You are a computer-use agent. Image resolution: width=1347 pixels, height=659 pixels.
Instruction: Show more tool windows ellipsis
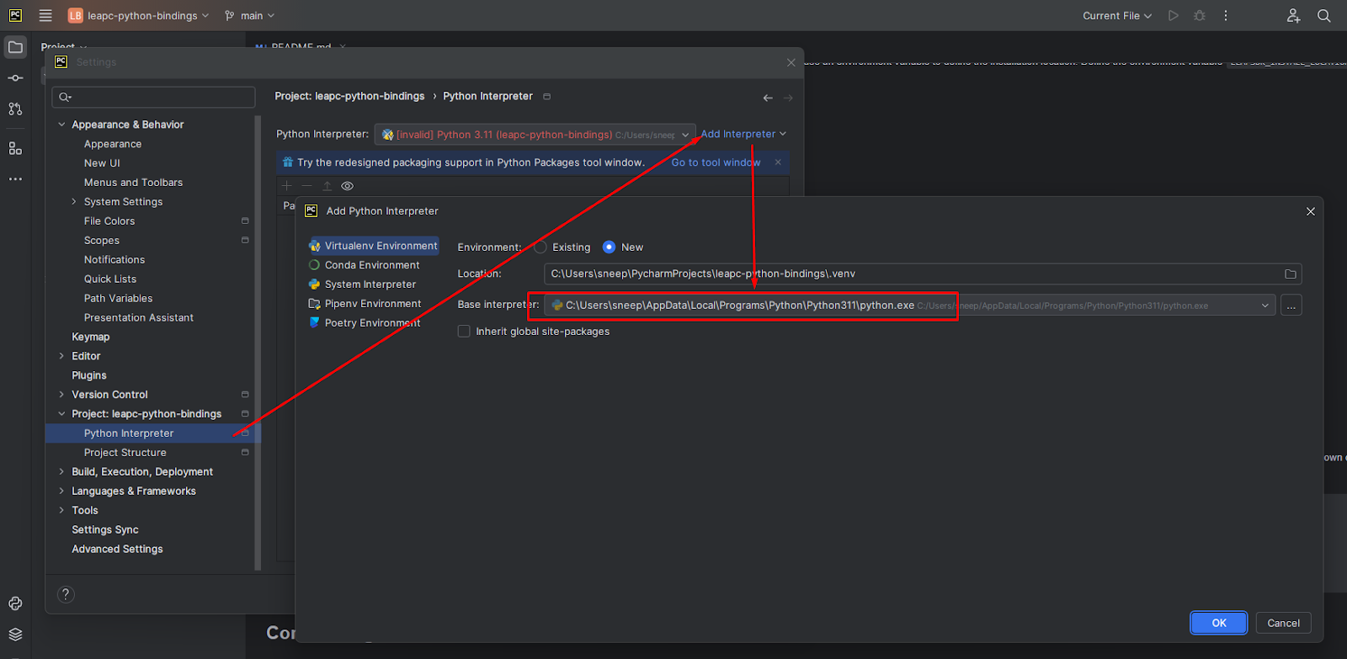(x=15, y=179)
